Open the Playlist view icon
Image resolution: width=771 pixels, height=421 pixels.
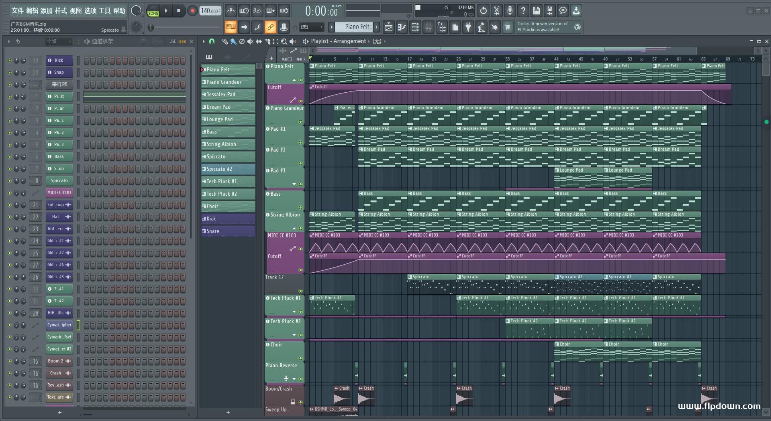click(x=388, y=27)
